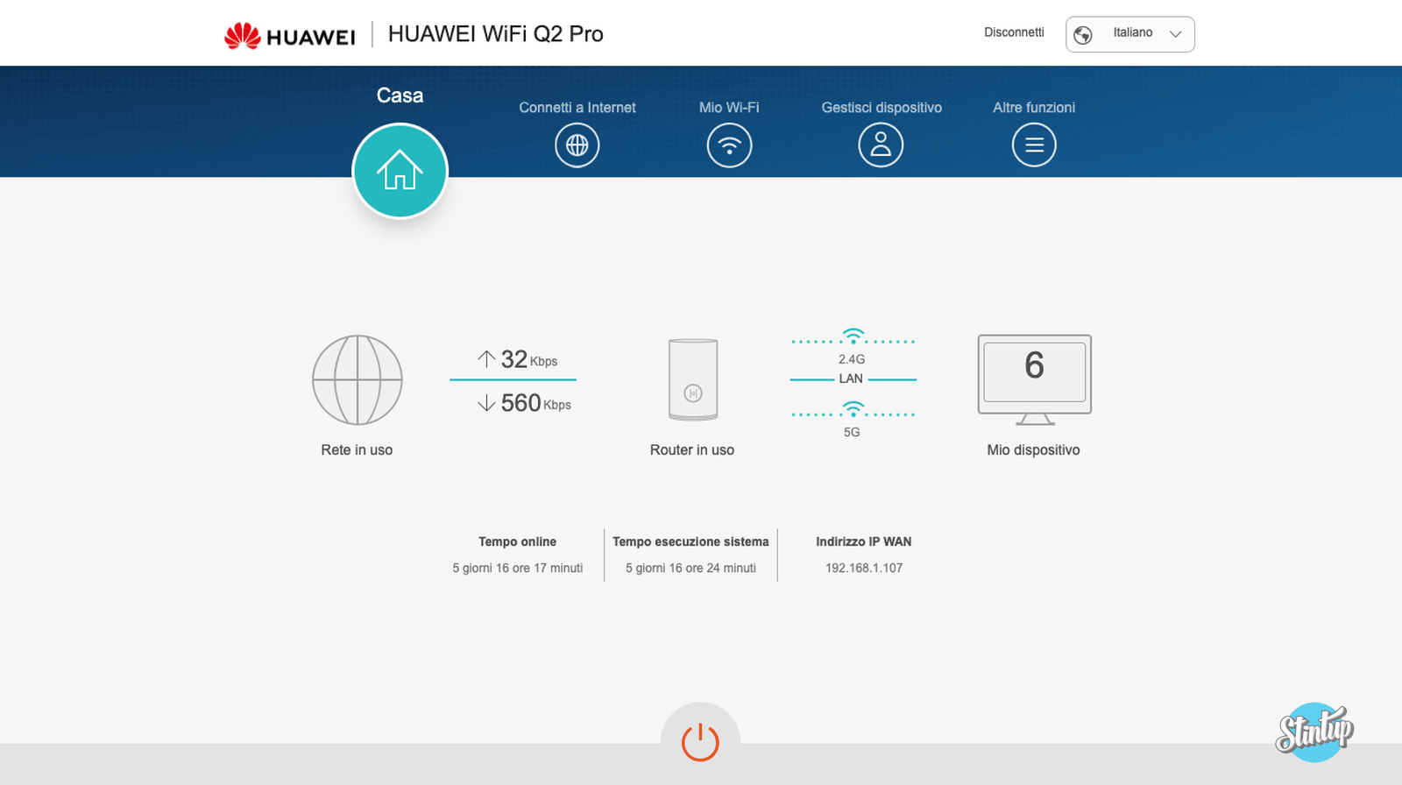Switch to Mio Wi-Fi tab label

tap(729, 108)
